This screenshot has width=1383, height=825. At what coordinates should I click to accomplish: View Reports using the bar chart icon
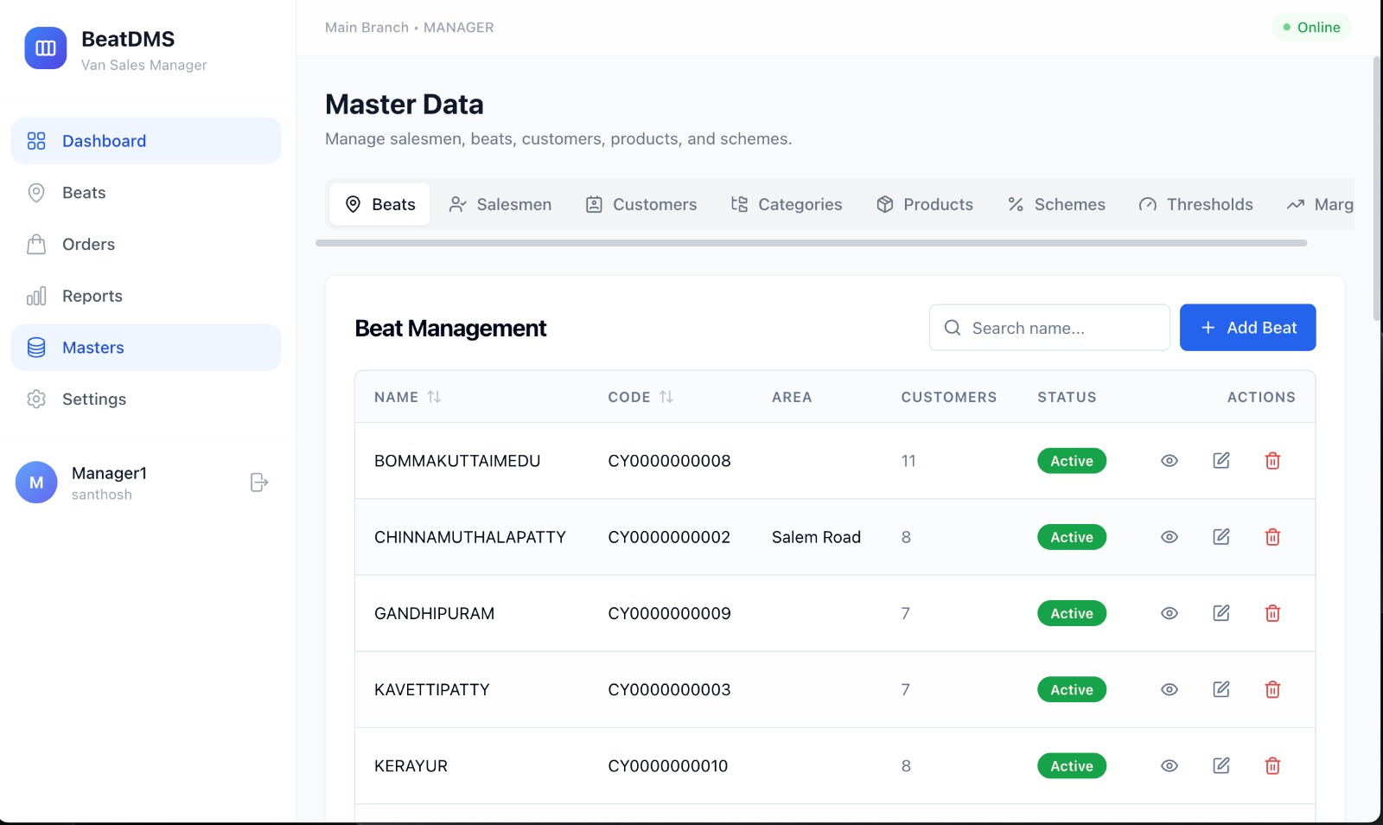coord(35,296)
